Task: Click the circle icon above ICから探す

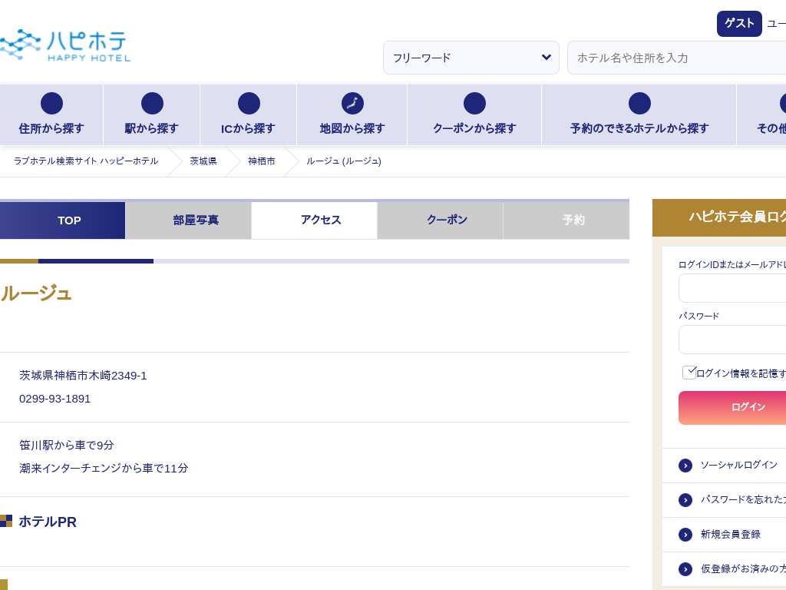Action: coord(249,104)
